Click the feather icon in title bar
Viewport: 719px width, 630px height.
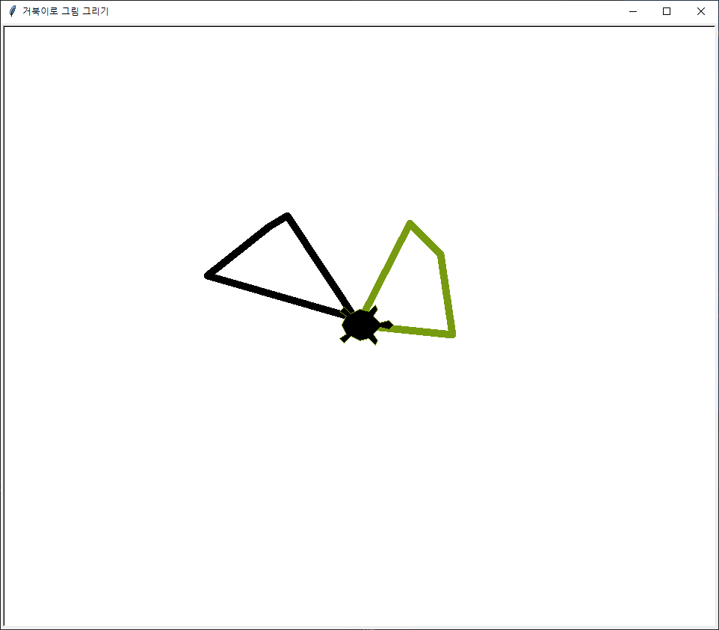(13, 11)
